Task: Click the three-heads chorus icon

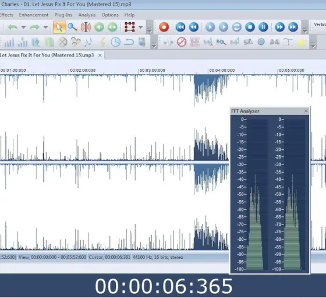Action: coord(76,42)
